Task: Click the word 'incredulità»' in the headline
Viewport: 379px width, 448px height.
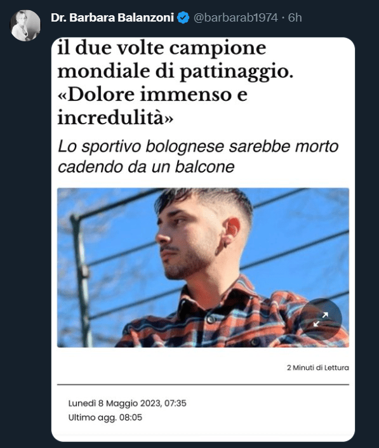Action: 115,117
